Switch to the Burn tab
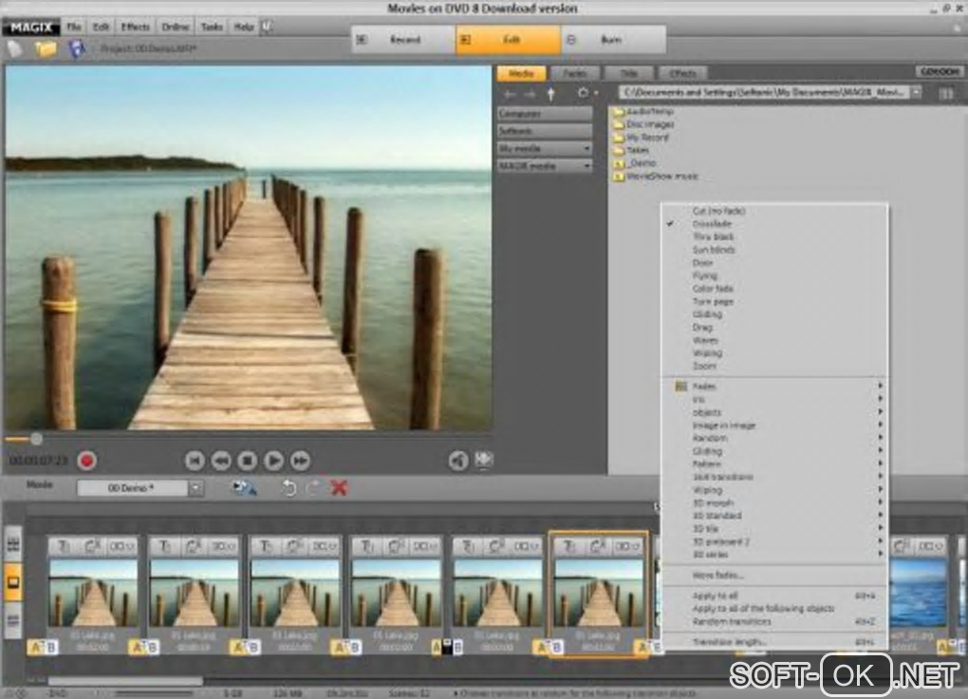The width and height of the screenshot is (968, 699). pos(611,40)
